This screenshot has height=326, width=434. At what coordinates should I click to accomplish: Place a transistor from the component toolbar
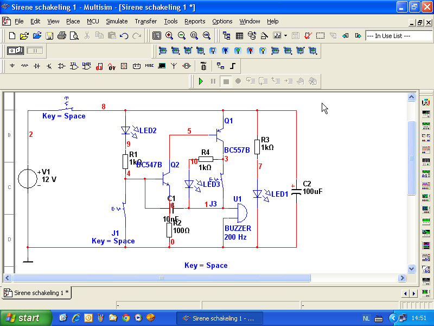point(49,66)
